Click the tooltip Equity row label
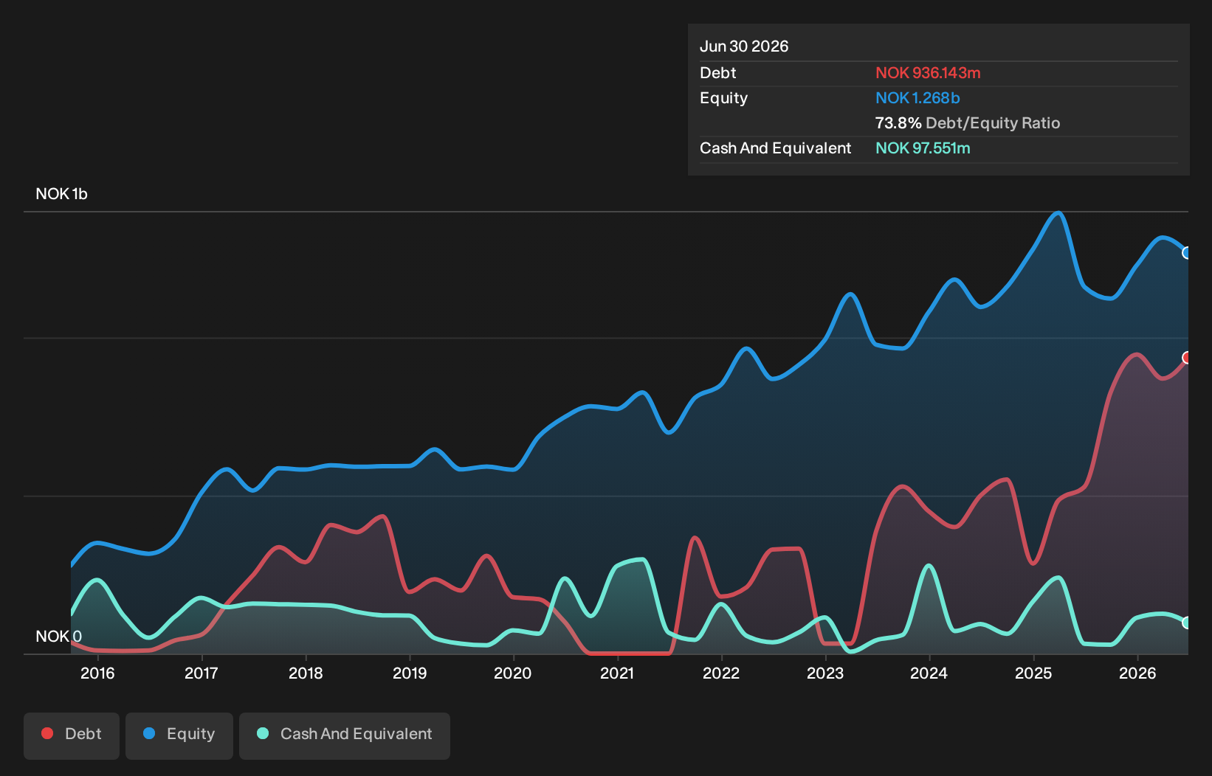Viewport: 1212px width, 776px height. pyautogui.click(x=723, y=98)
